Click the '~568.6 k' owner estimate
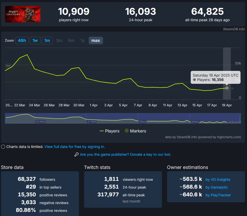Image resolution: width=247 pixels, height=216 pixels. 191,187
